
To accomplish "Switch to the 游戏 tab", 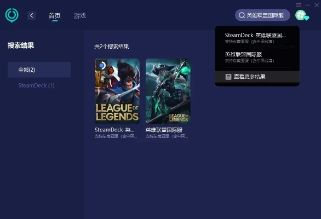I will click(x=80, y=15).
